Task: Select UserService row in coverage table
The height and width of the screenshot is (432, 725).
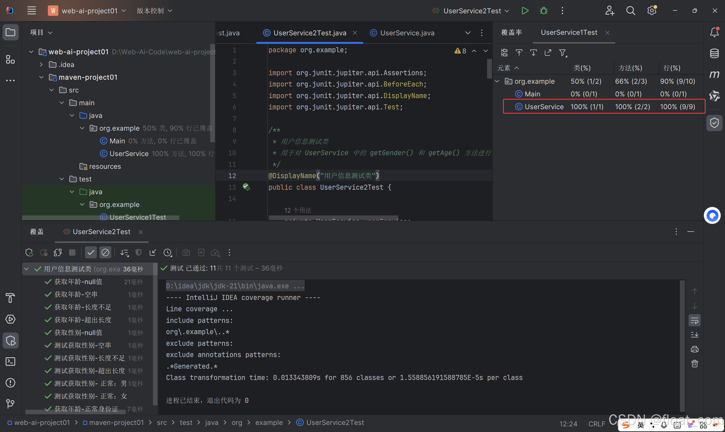Action: (x=544, y=107)
